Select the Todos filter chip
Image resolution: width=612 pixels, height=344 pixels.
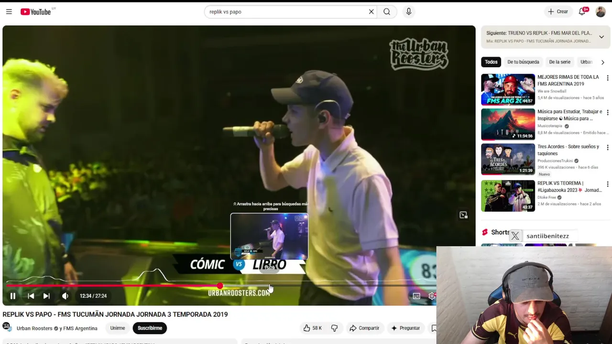click(491, 62)
